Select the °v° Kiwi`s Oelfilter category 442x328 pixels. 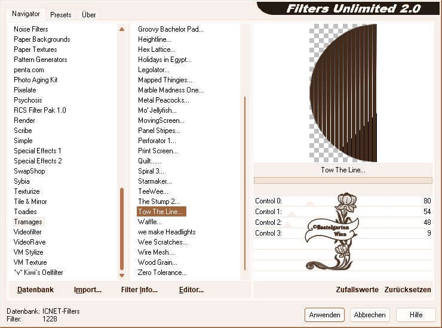point(38,273)
